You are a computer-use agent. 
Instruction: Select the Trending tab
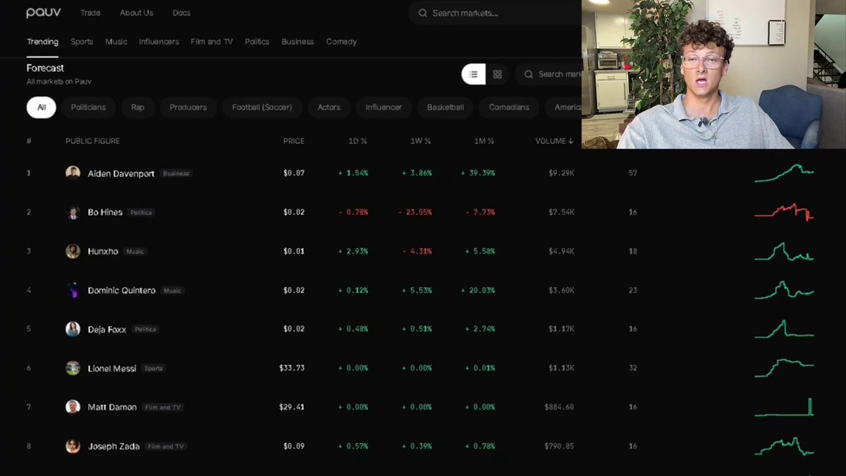click(x=42, y=42)
